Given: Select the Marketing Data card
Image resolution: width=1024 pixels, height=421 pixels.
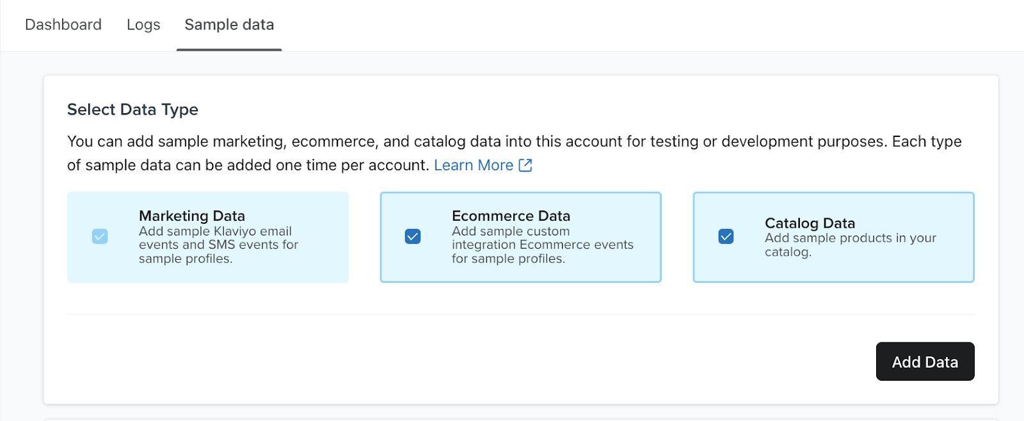Looking at the screenshot, I should coord(207,237).
